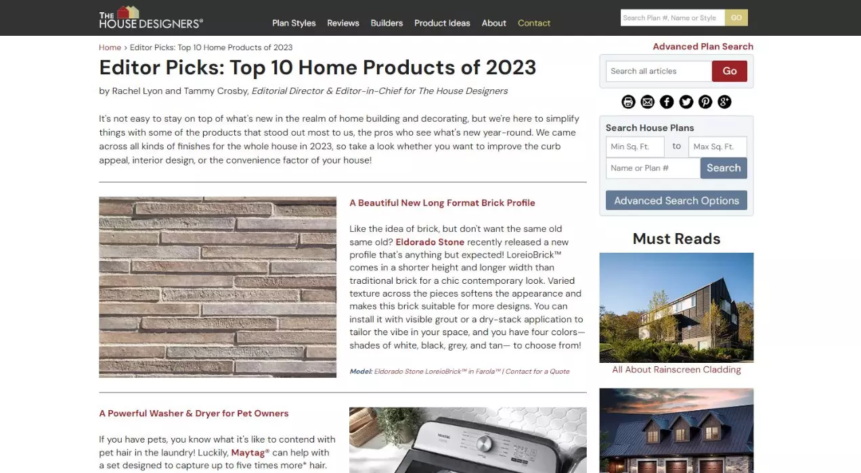Click the Search House Plans label
Screen dimensions: 861x473
(x=649, y=128)
